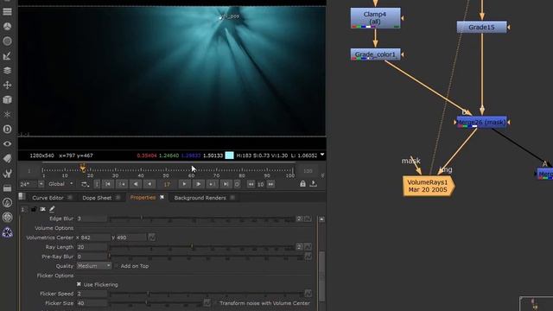
Task: Open animation menu for Edge Blur
Action: [308, 219]
